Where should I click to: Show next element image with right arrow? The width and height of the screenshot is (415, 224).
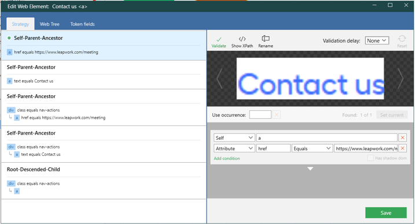click(x=401, y=79)
